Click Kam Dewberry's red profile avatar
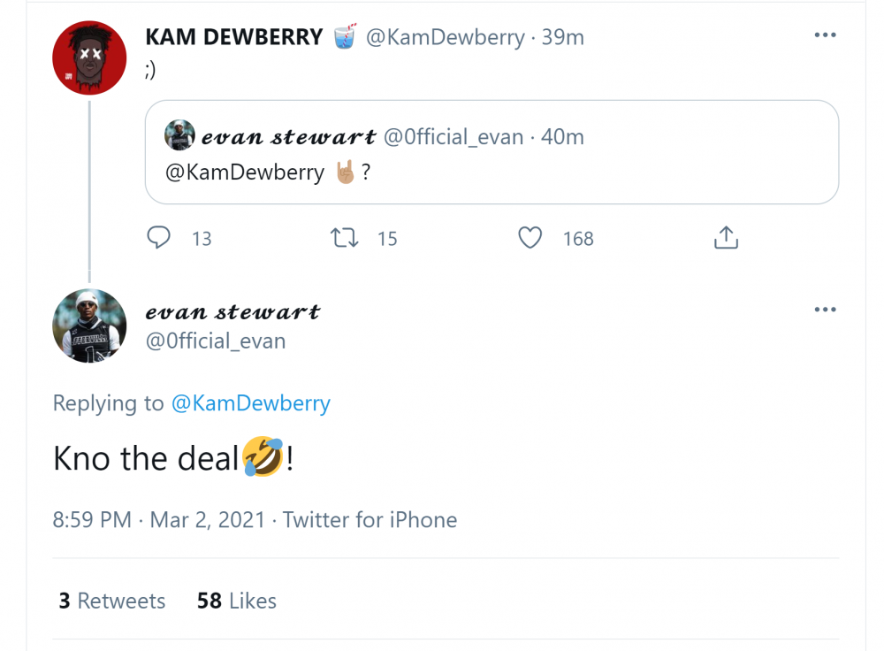The width and height of the screenshot is (884, 651). point(89,58)
